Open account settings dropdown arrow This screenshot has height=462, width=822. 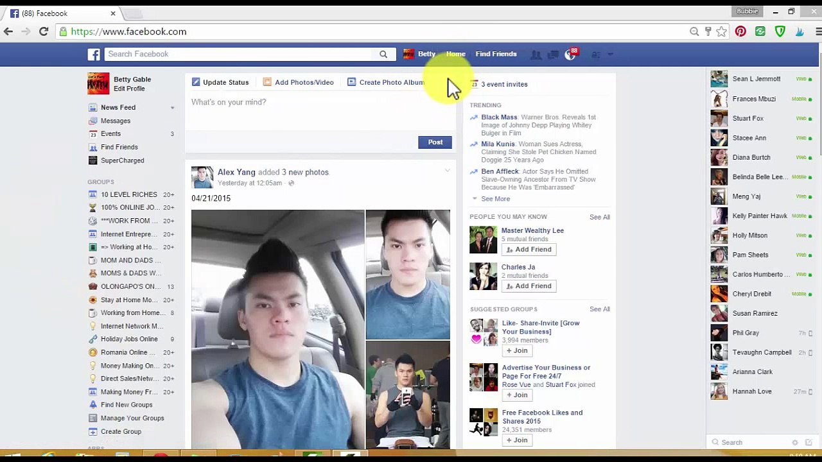(x=610, y=55)
